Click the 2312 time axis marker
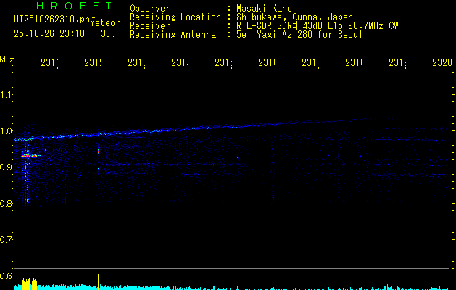Screen dimensions: 456x290 click(93, 63)
